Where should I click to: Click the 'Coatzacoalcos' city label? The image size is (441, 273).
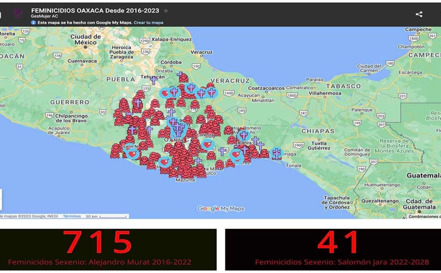[266, 88]
